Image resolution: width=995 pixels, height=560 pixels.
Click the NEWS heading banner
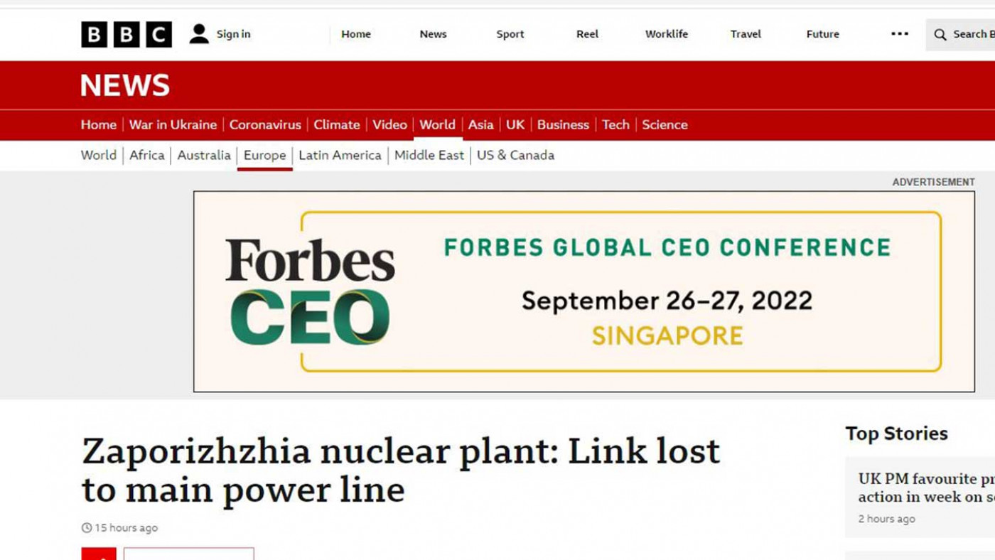click(125, 85)
